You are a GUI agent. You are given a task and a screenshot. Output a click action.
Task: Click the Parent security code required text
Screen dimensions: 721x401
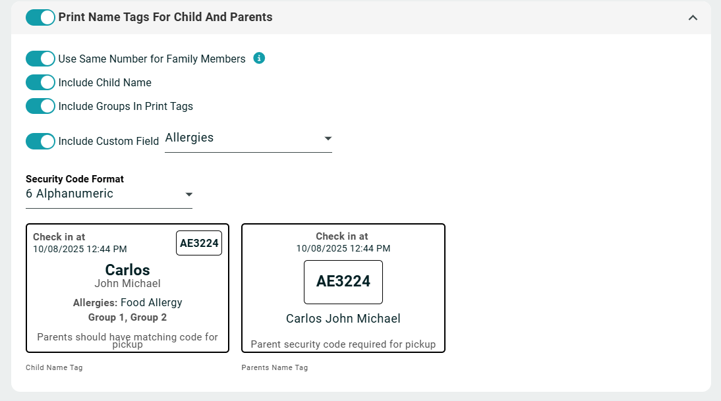[x=343, y=344]
